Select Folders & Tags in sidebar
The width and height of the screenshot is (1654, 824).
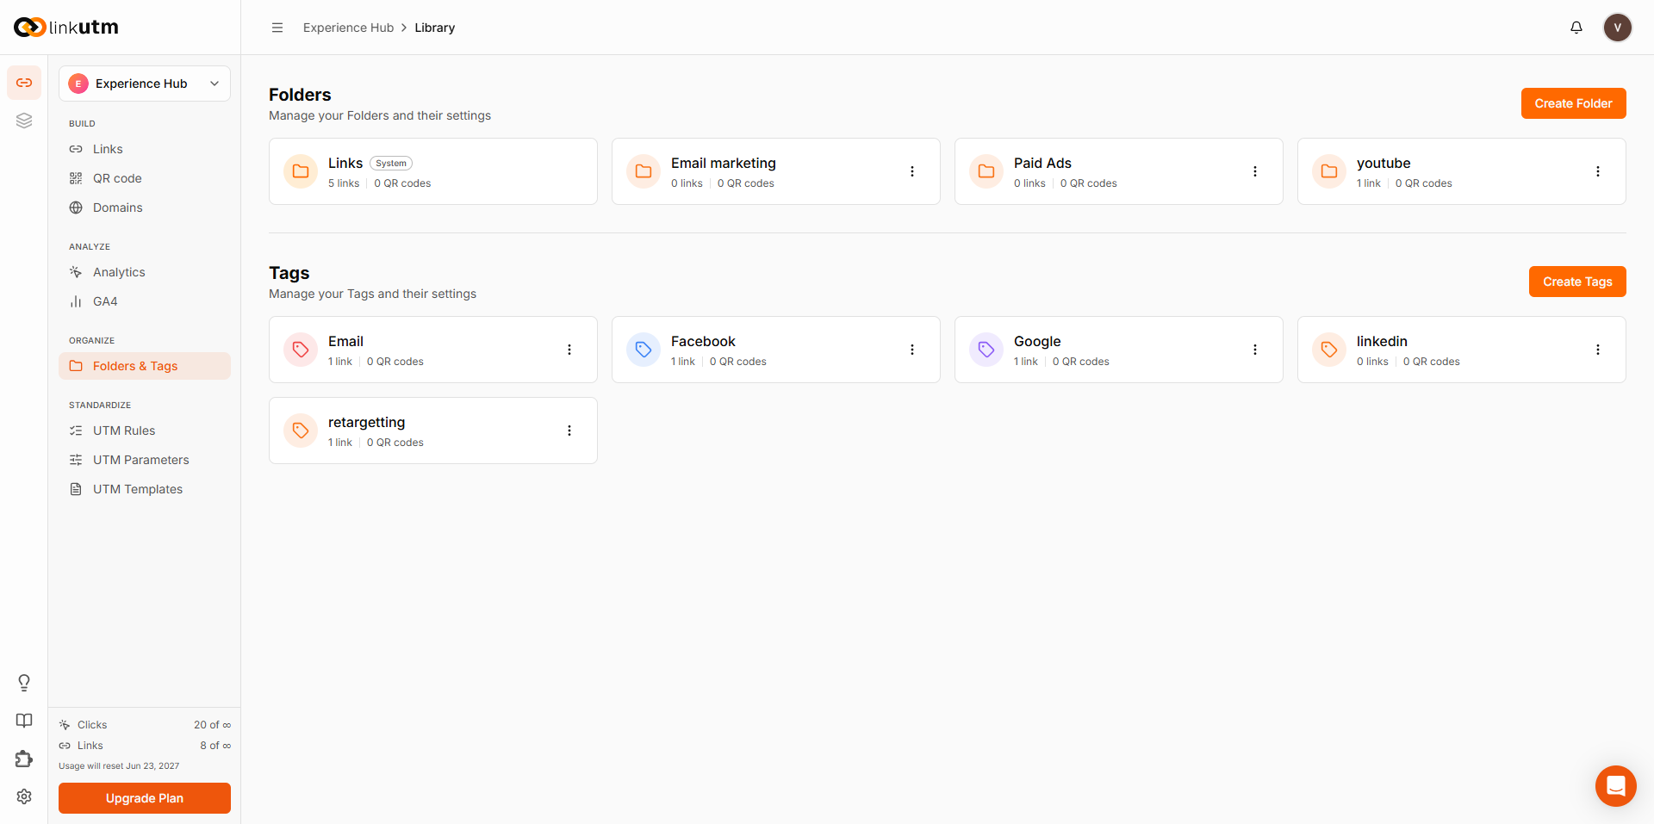pyautogui.click(x=145, y=366)
